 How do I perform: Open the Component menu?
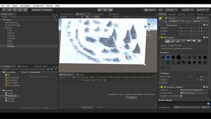point(38,6)
